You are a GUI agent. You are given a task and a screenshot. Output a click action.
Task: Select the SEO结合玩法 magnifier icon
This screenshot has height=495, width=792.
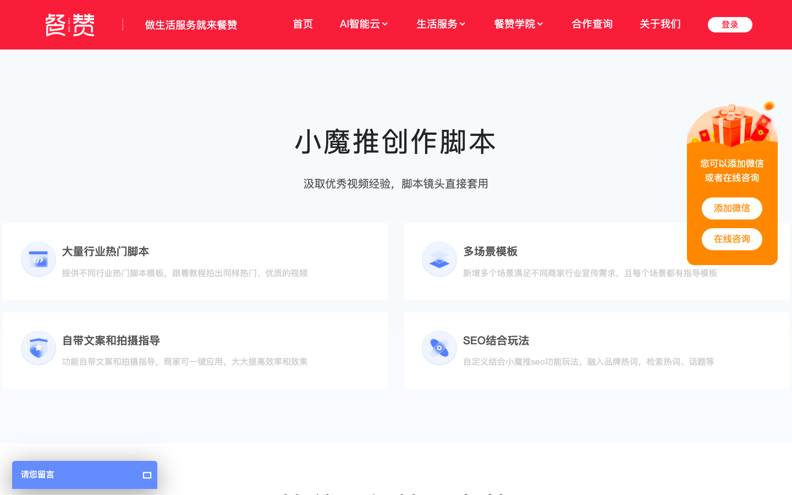[439, 348]
